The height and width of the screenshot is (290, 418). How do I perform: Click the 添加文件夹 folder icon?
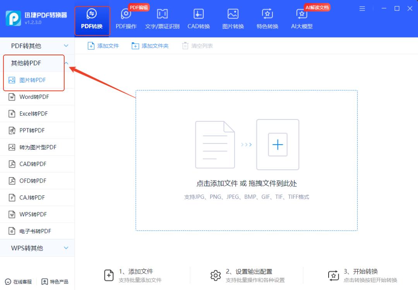coord(135,46)
